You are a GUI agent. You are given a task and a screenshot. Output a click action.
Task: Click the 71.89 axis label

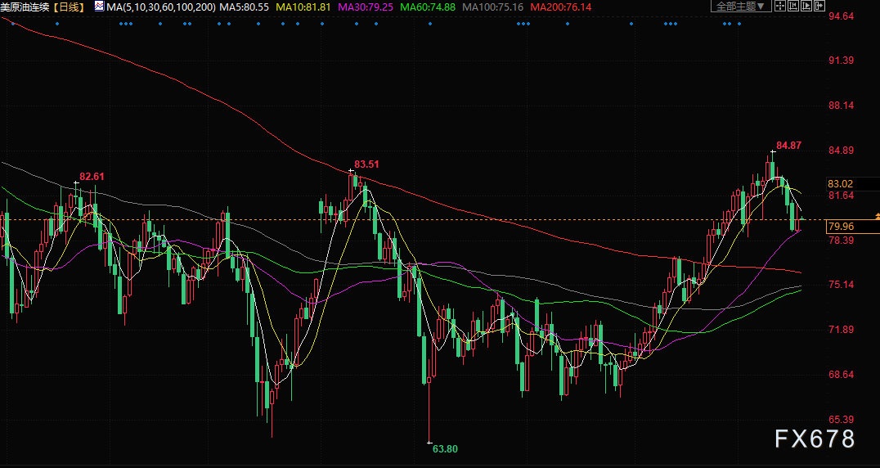[842, 330]
